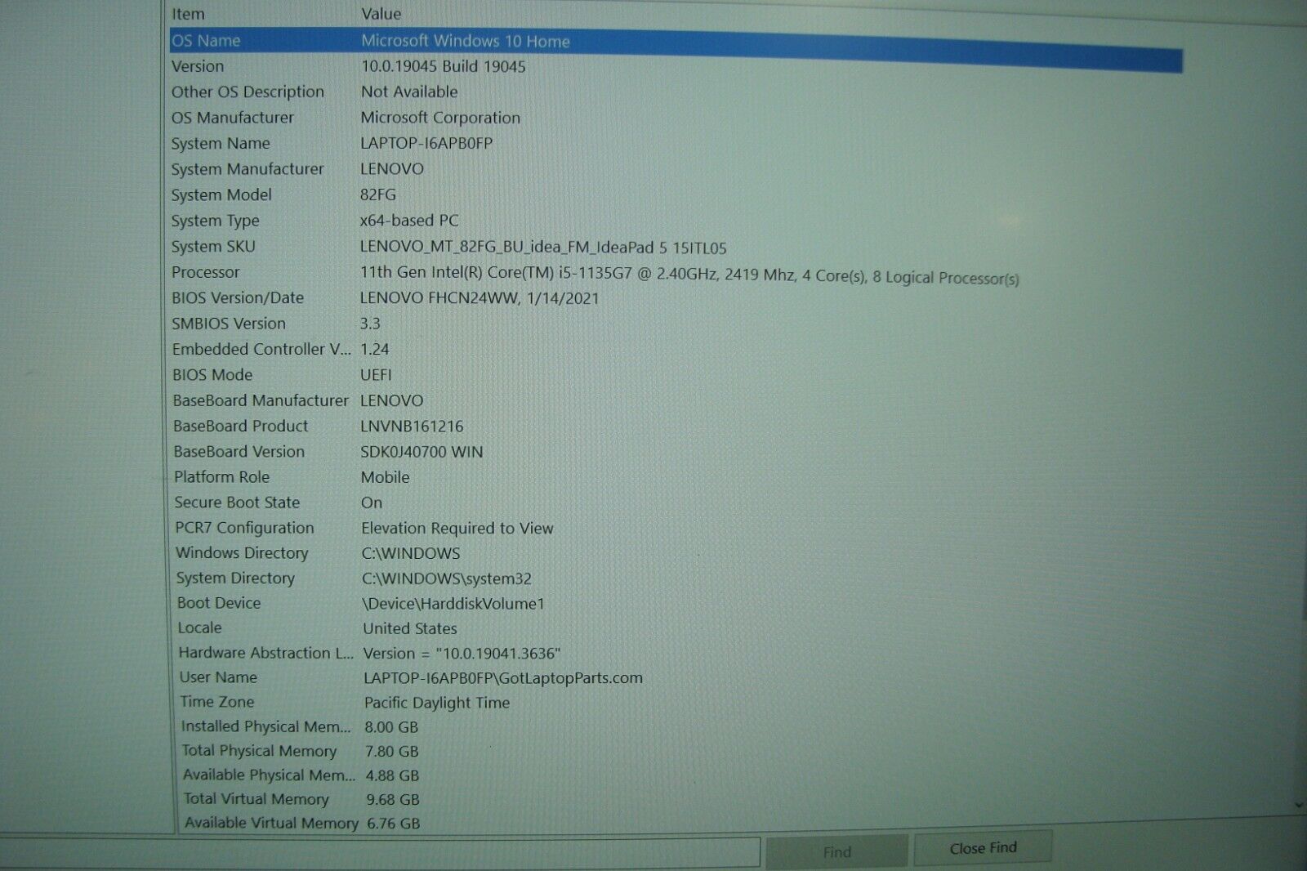The height and width of the screenshot is (871, 1307).
Task: Select the SMBIOS Version row
Action: (229, 324)
